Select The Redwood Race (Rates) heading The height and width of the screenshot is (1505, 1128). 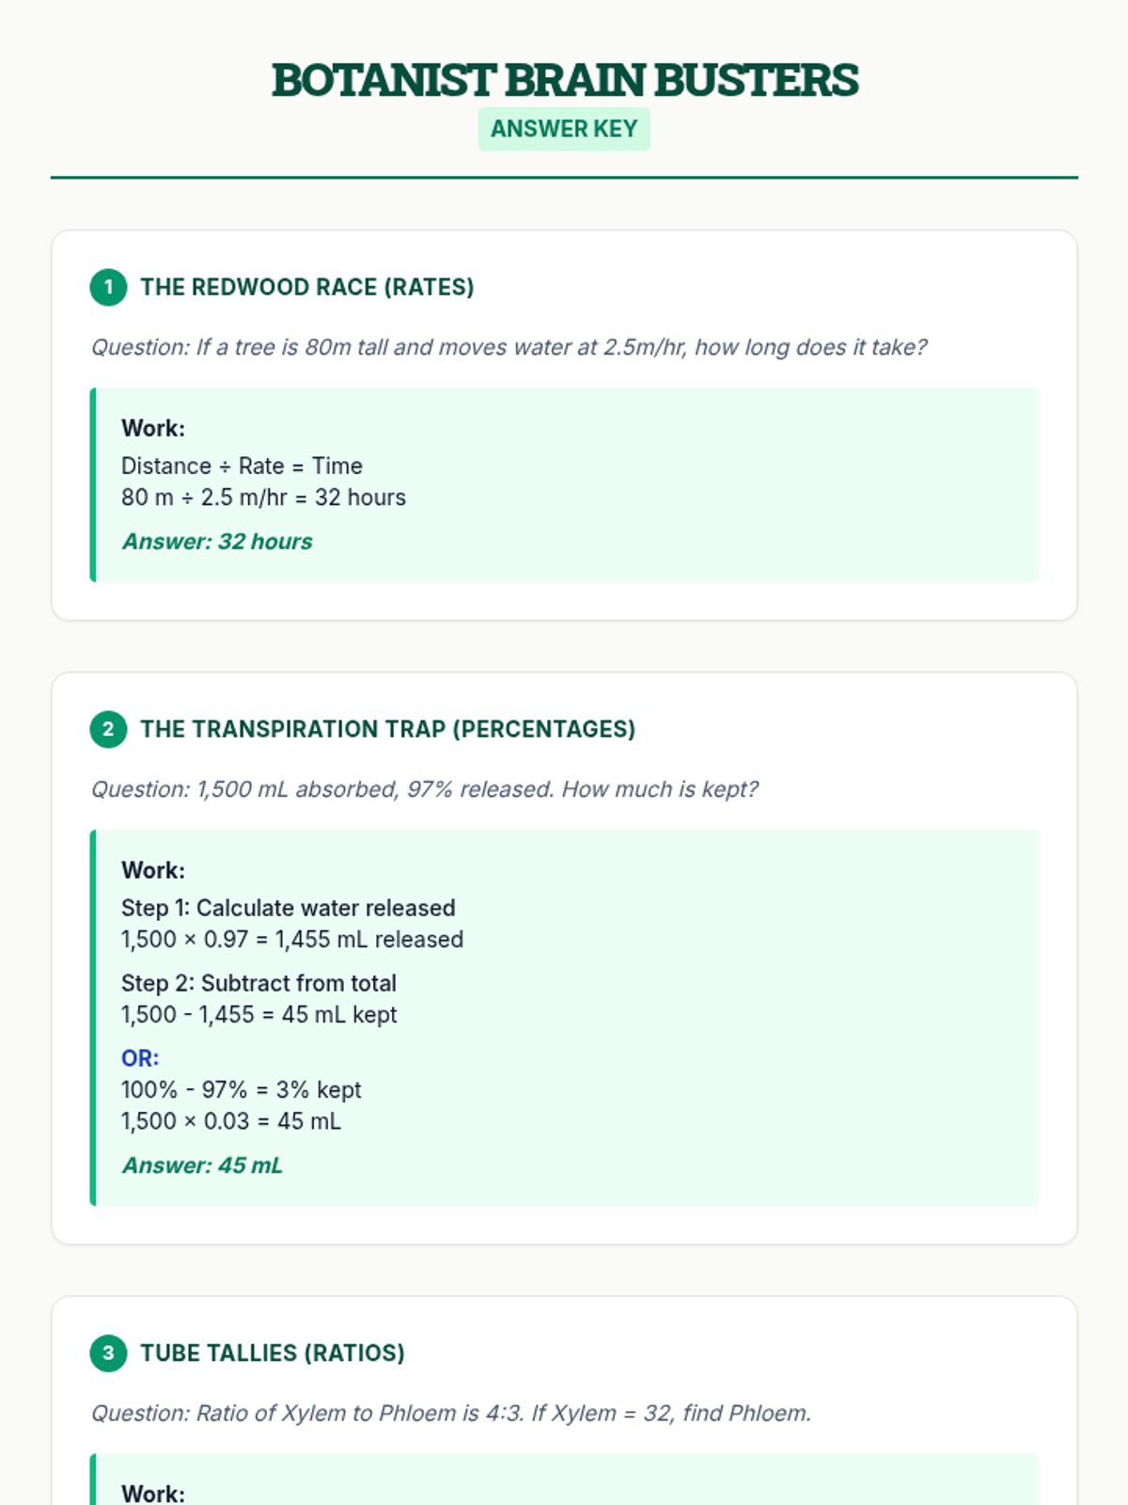pos(307,287)
